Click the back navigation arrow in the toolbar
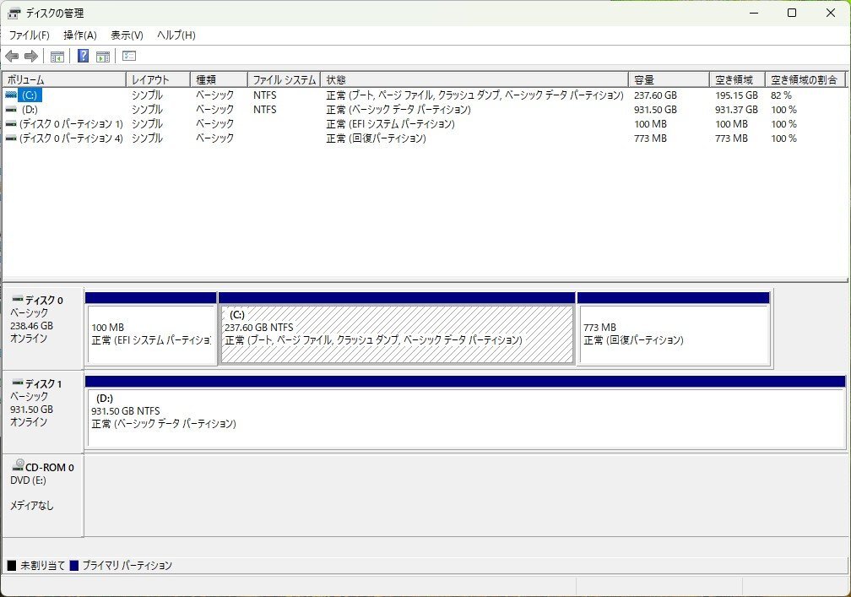Viewport: 851px width, 597px height. (11, 56)
